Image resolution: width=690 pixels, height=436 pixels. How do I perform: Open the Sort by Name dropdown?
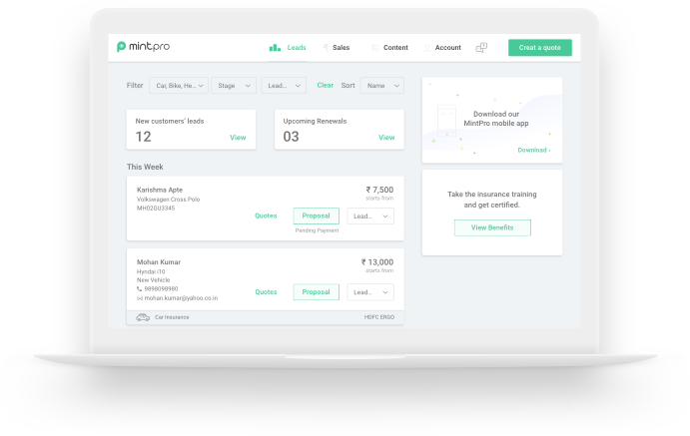click(381, 86)
